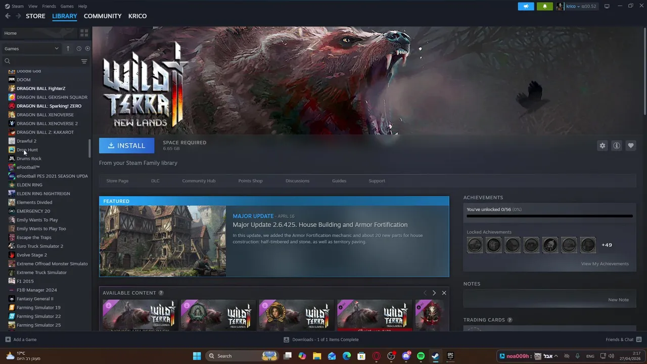Screen dimensions: 647x364
Task: Open the Points Shop link
Action: pyautogui.click(x=250, y=180)
